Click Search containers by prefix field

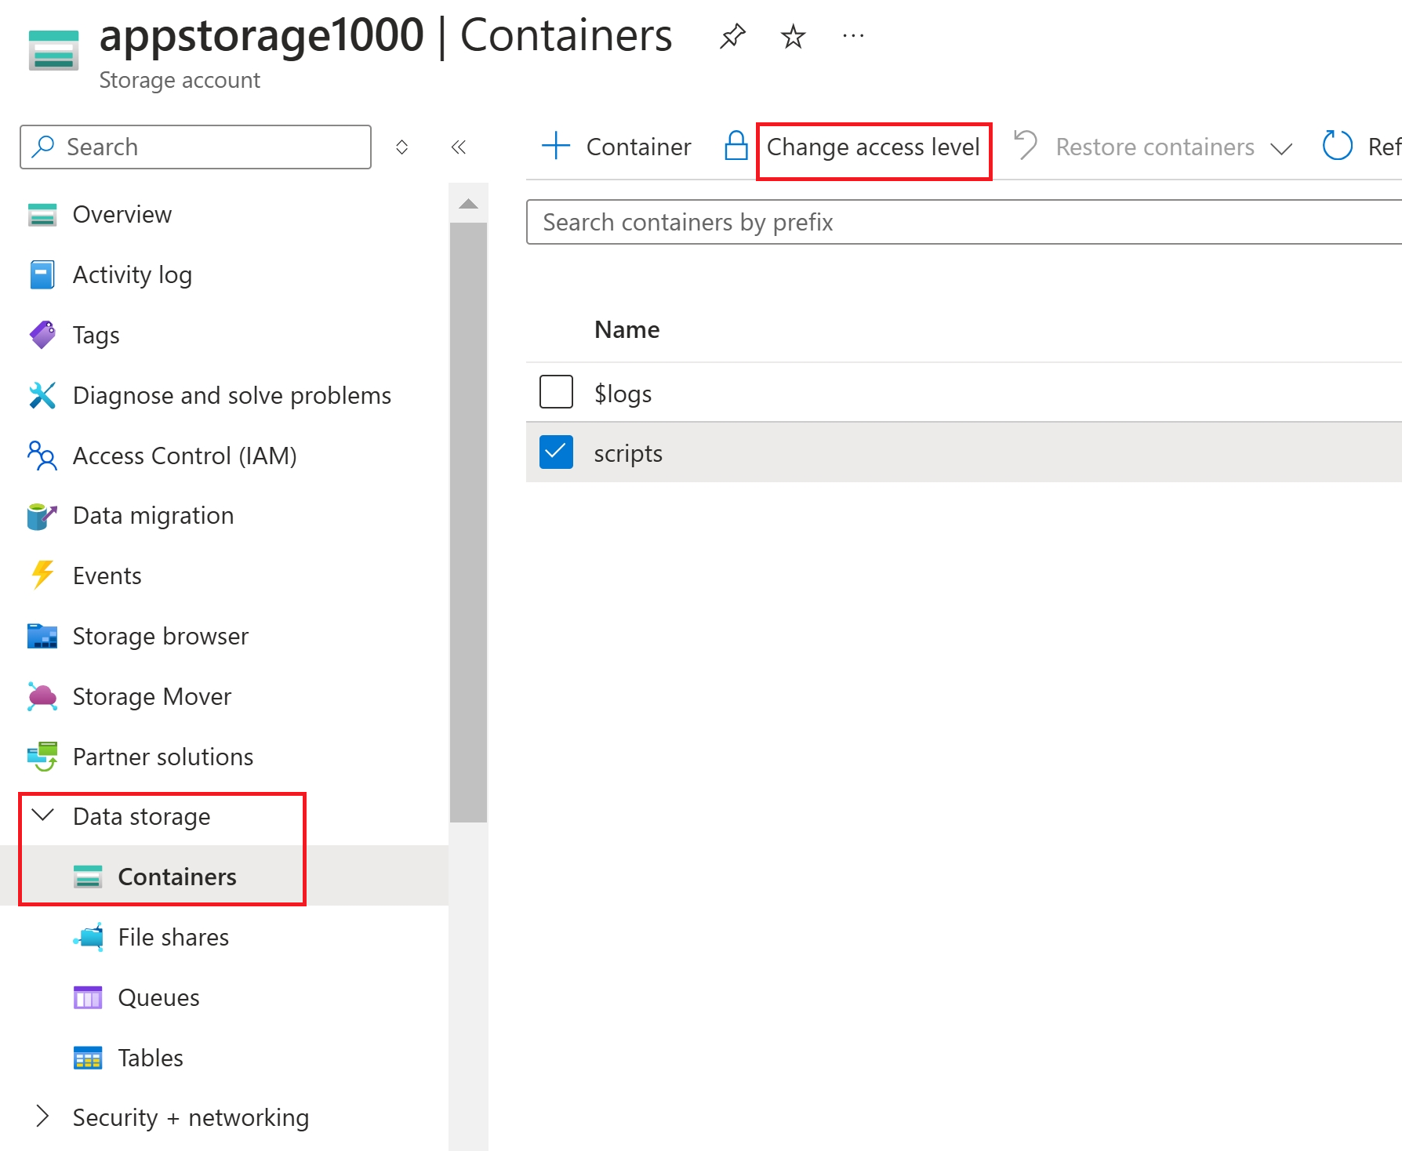(x=964, y=222)
